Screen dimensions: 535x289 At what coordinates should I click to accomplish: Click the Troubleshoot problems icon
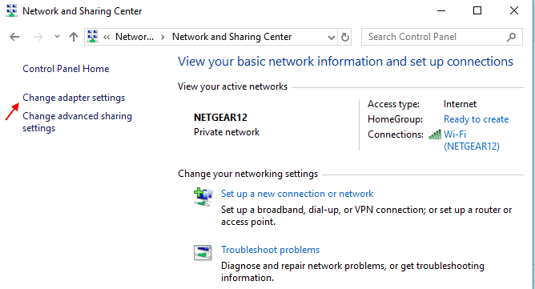[203, 252]
